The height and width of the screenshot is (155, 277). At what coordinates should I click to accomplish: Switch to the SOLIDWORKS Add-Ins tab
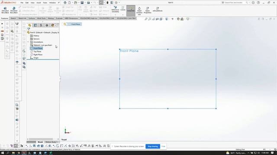click(x=88, y=18)
